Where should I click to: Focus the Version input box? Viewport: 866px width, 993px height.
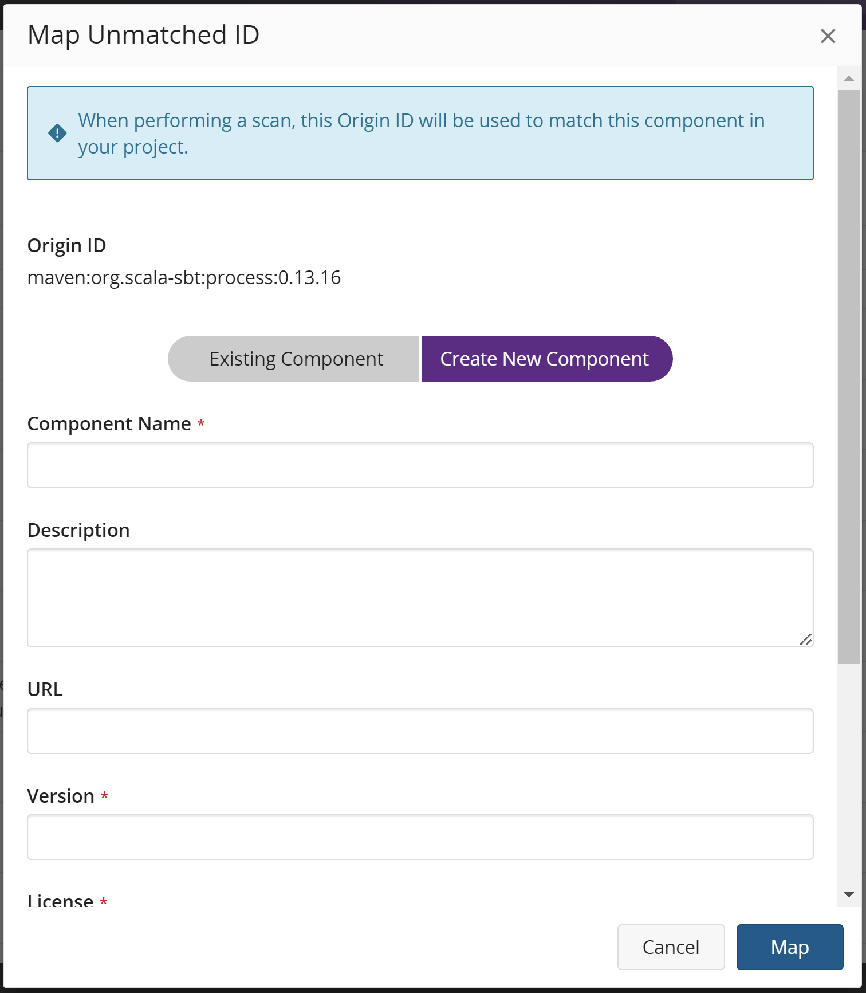[420, 837]
